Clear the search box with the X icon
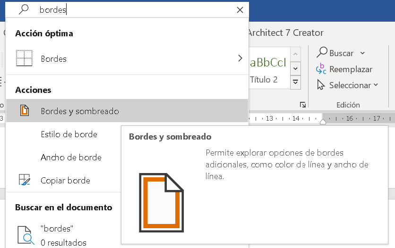The height and width of the screenshot is (248, 395). [240, 10]
